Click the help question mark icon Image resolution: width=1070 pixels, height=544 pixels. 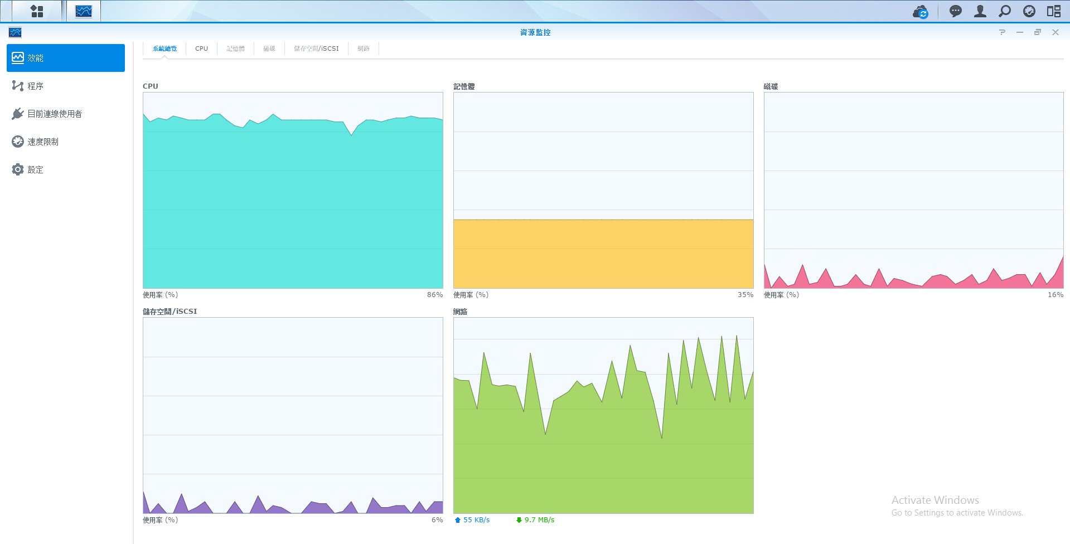click(x=1002, y=32)
